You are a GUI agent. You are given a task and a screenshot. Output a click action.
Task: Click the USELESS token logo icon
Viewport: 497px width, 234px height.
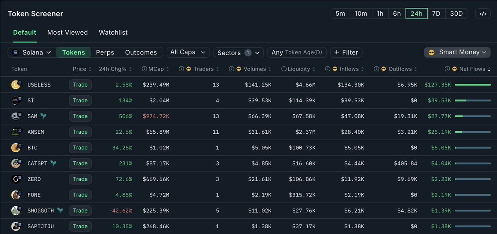[x=16, y=85]
